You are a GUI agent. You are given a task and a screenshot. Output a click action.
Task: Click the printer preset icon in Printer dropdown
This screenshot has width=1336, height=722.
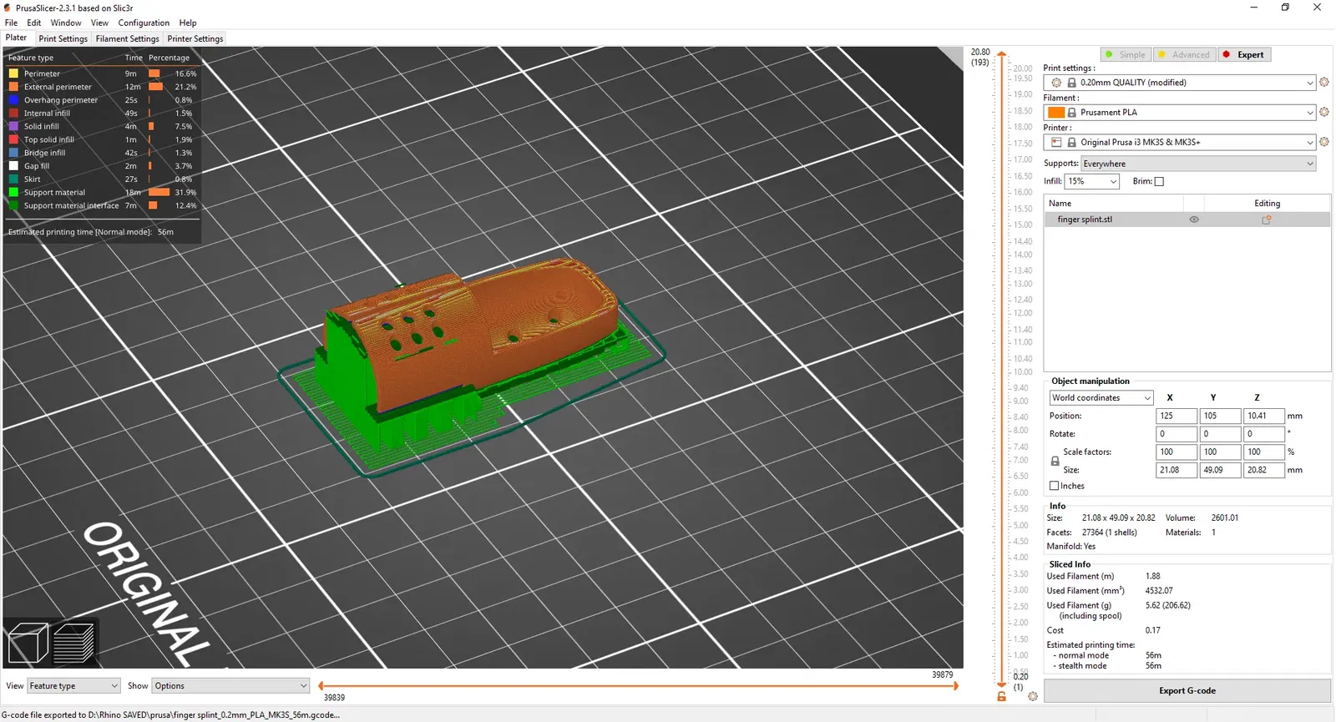click(1056, 142)
